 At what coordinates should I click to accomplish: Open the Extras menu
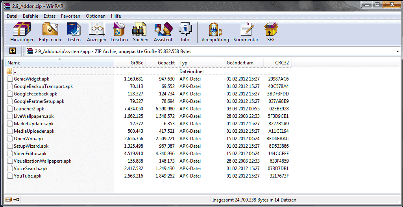click(50, 16)
